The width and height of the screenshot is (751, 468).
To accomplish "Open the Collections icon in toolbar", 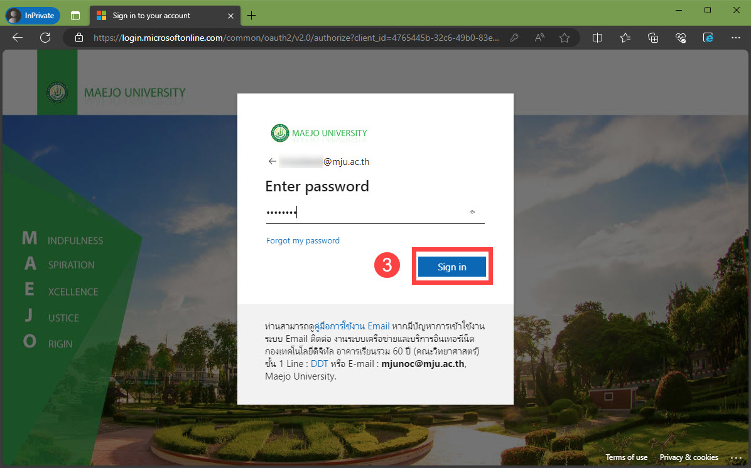I will tap(653, 38).
